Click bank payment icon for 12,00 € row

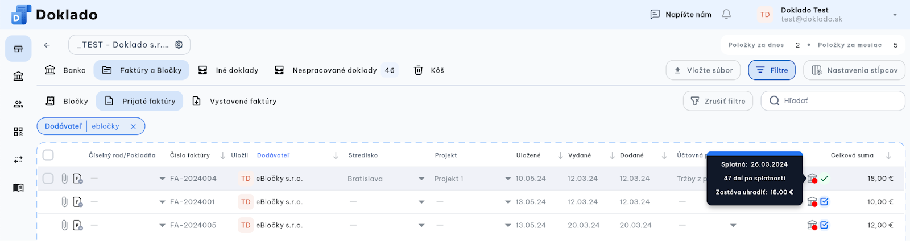point(812,225)
